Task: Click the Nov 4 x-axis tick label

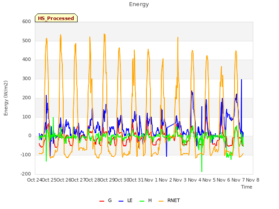Action: 195,180
